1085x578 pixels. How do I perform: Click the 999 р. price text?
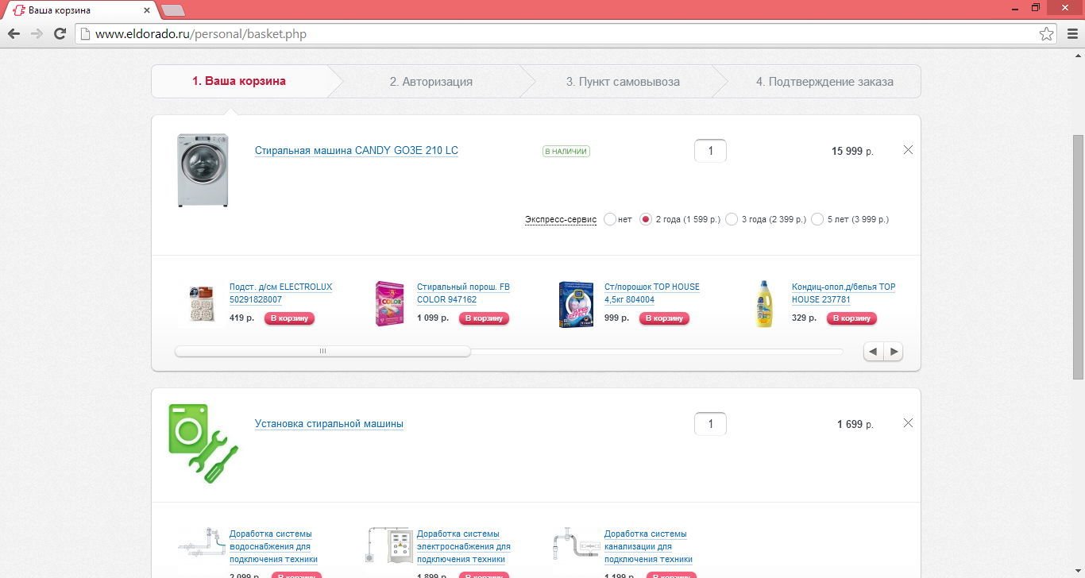[617, 318]
